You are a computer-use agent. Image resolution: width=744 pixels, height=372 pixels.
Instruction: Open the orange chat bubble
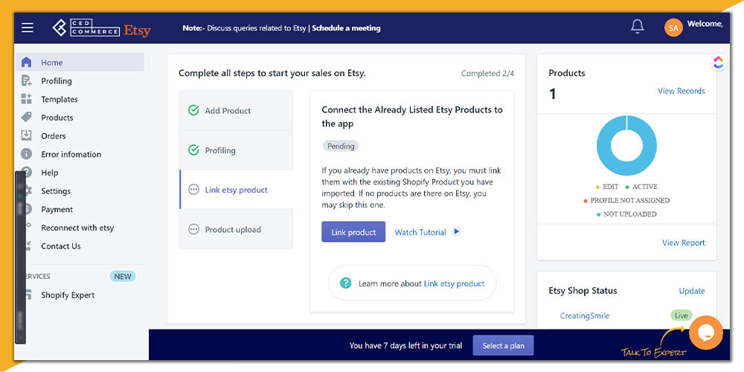point(705,333)
